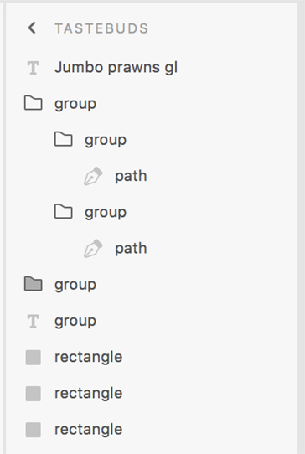Click the pen icon of the second path
The height and width of the screenshot is (454, 305).
(x=93, y=248)
